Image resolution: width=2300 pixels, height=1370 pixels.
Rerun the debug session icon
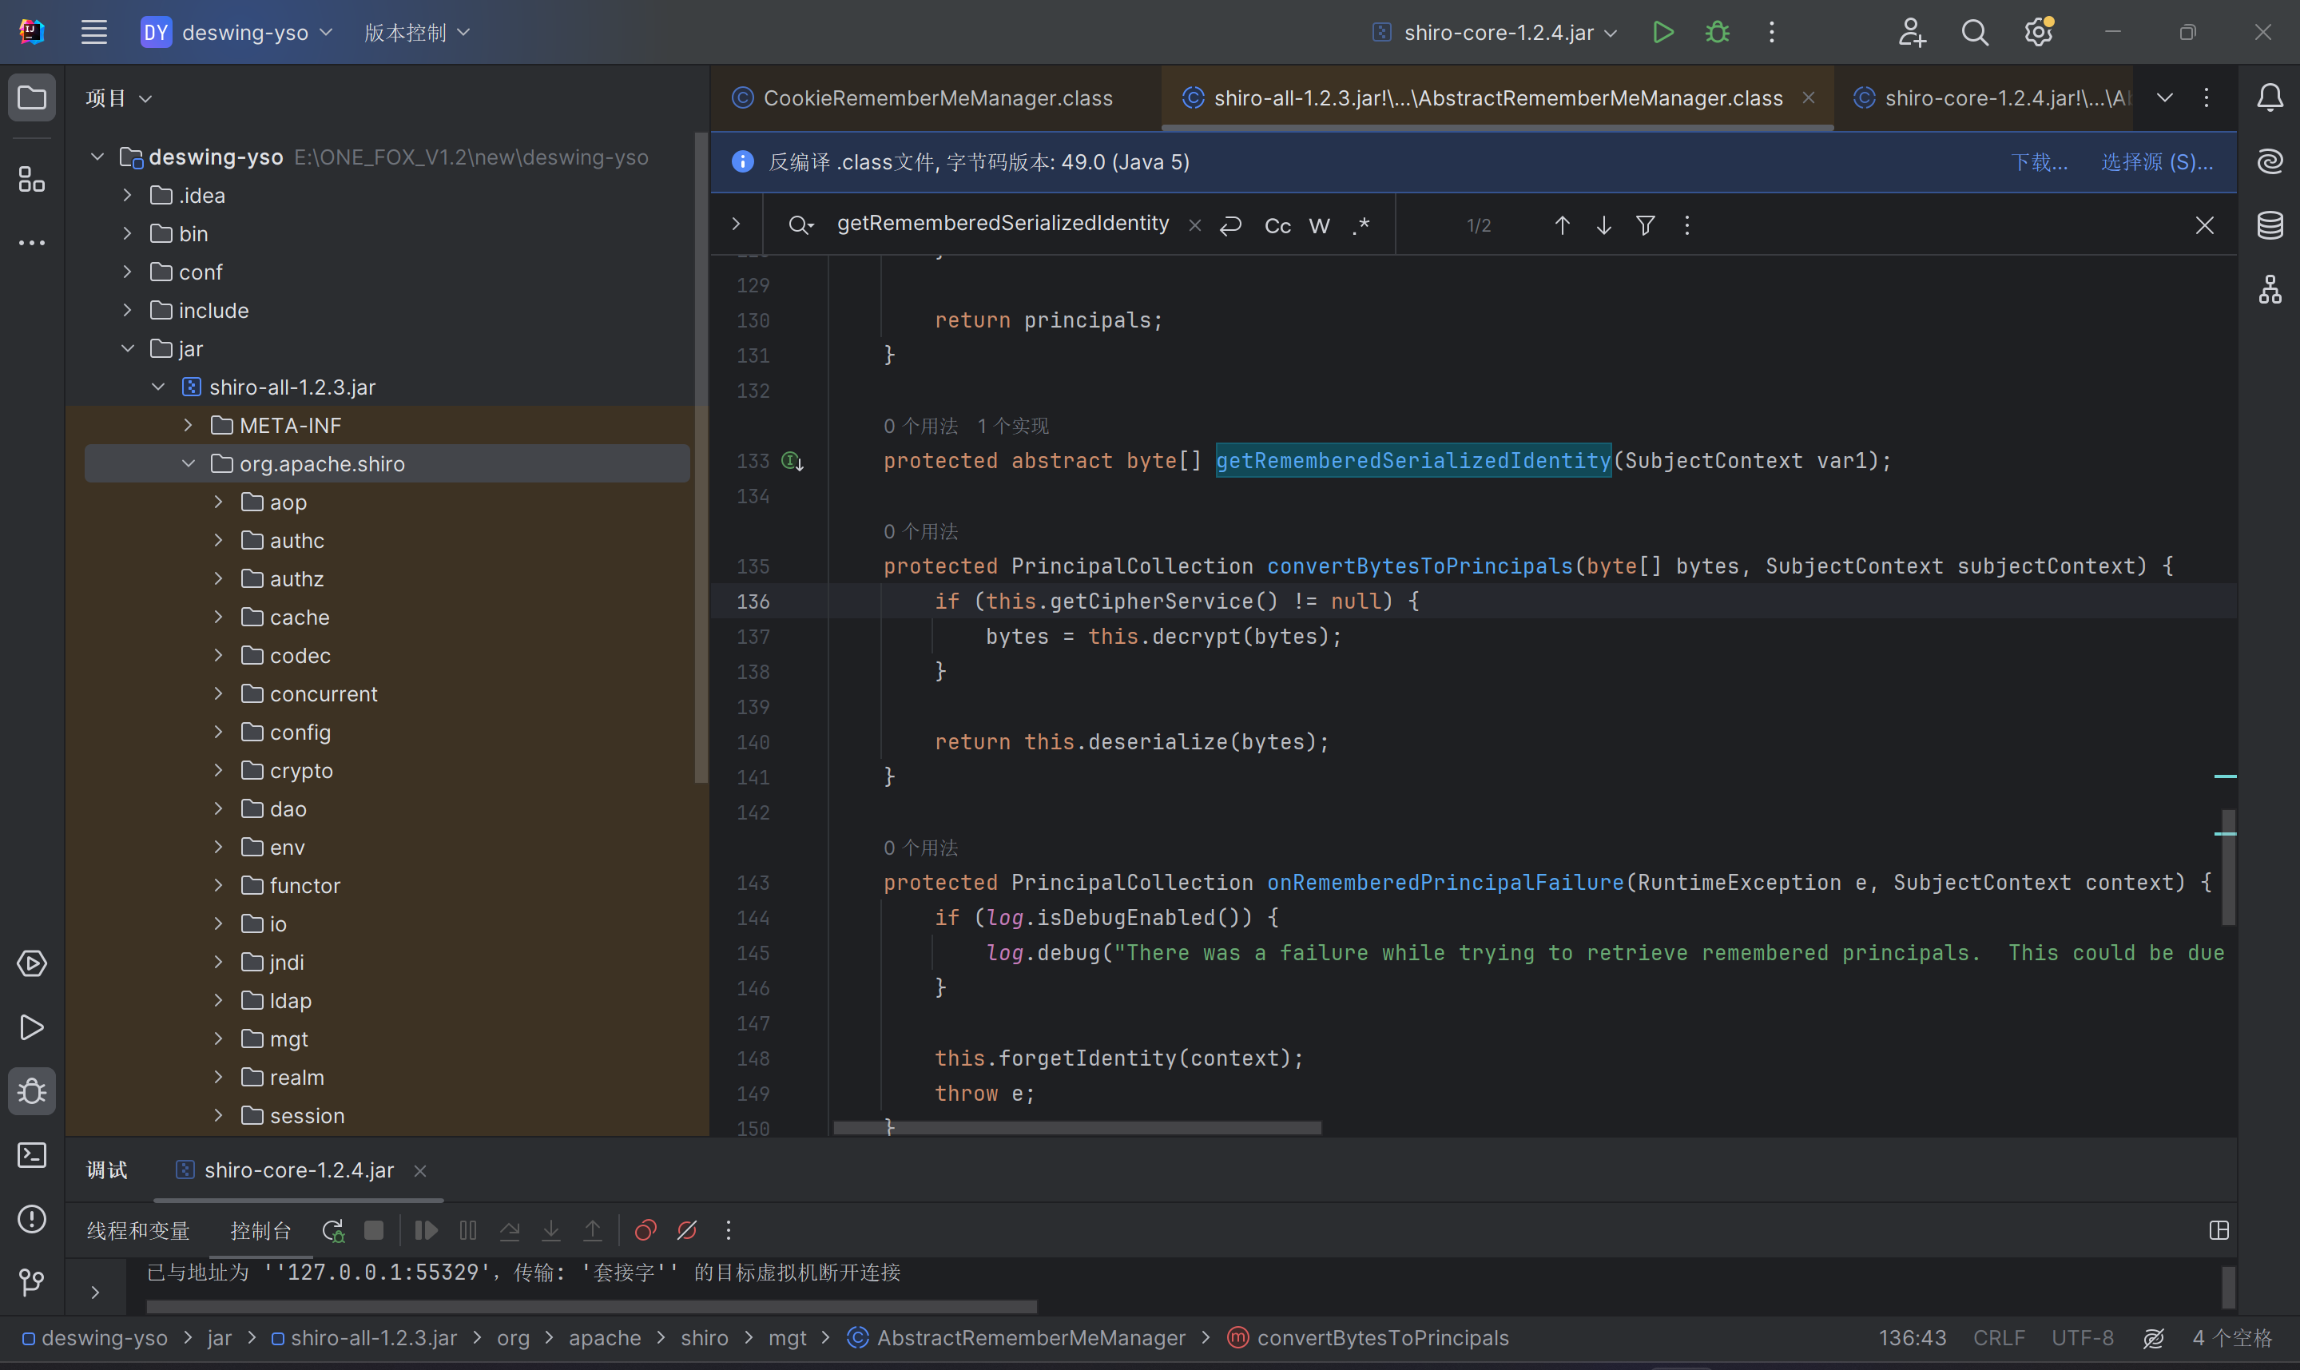[332, 1230]
